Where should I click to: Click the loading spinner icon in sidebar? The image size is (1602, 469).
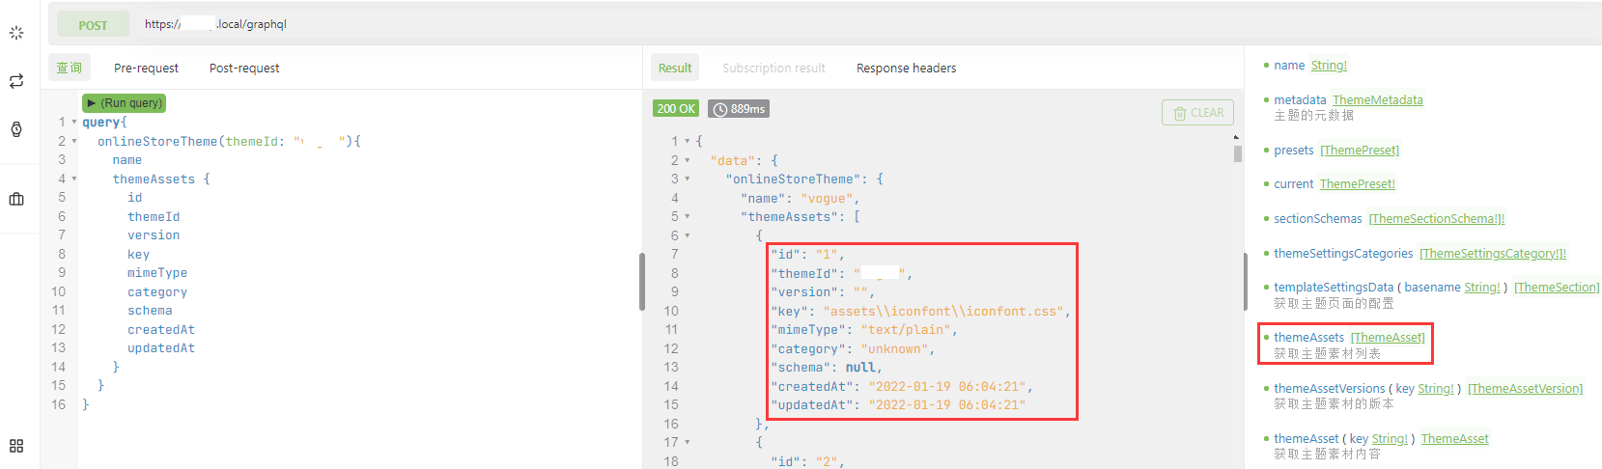click(16, 33)
